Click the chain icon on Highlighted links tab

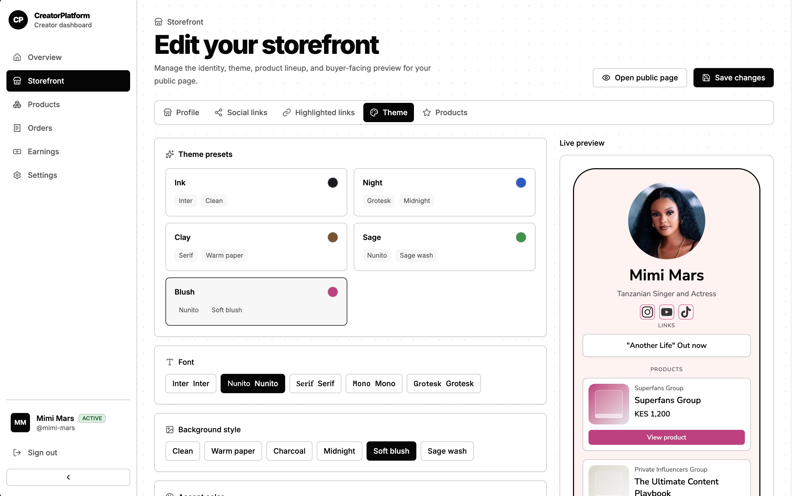tap(287, 112)
